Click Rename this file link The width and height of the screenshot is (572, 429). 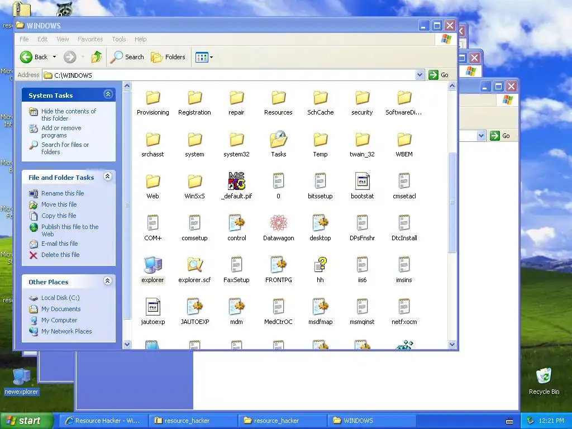(63, 193)
